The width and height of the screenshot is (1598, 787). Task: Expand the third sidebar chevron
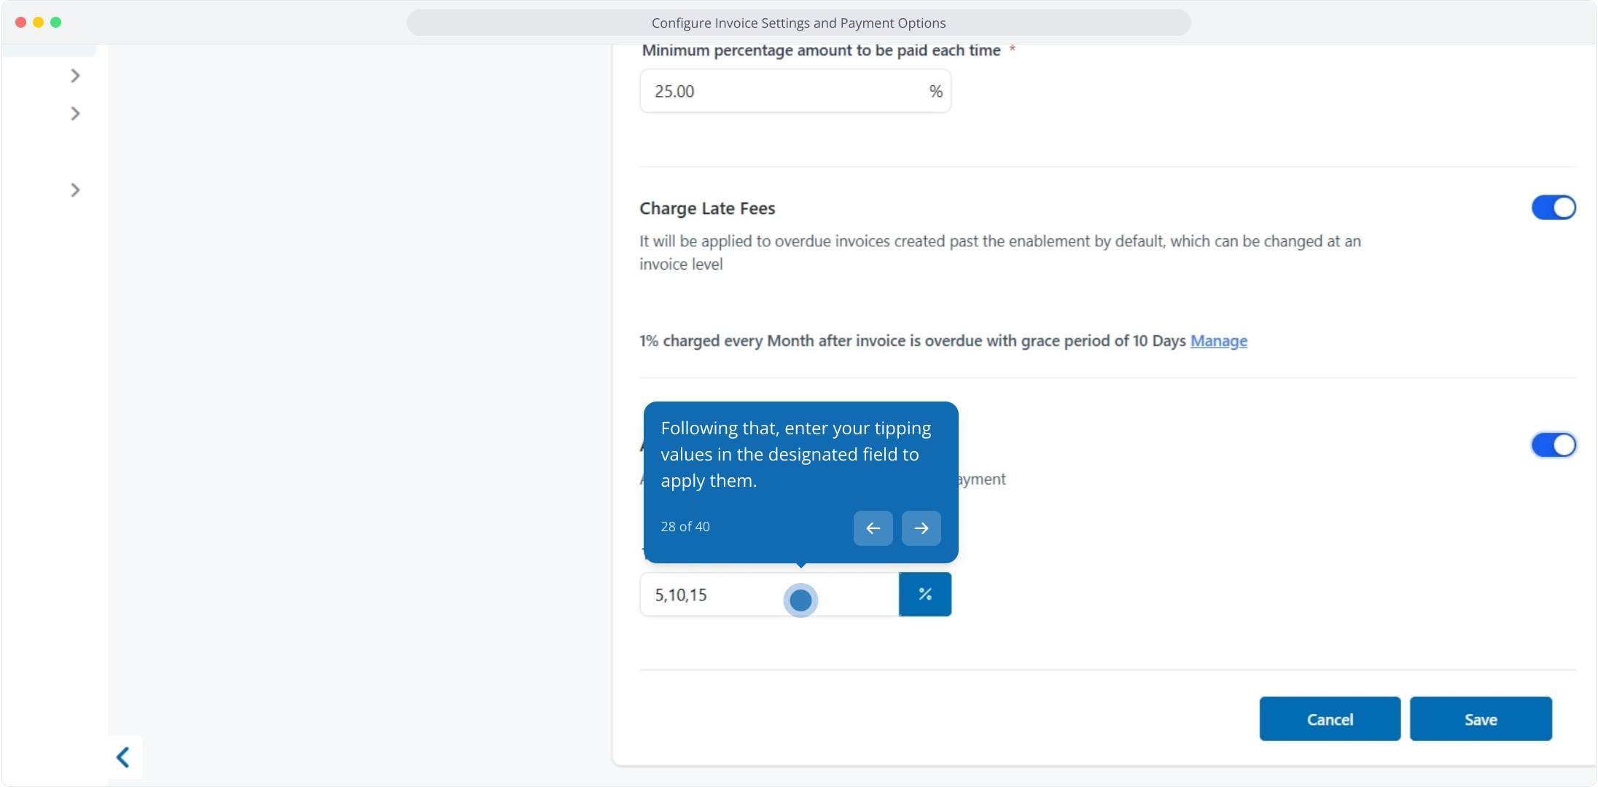tap(75, 190)
